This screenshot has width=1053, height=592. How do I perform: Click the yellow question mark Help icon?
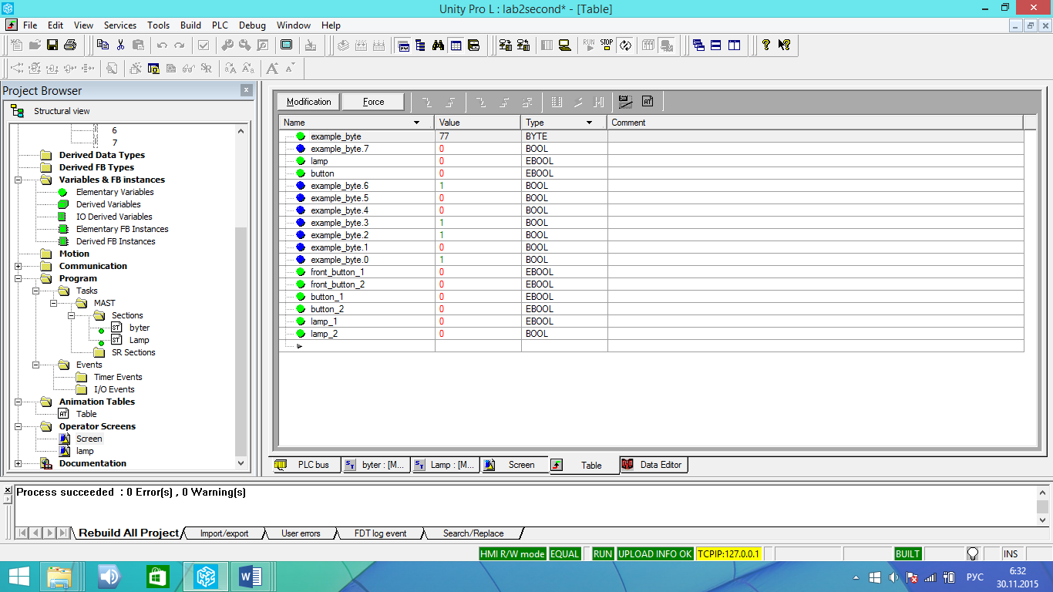(765, 45)
